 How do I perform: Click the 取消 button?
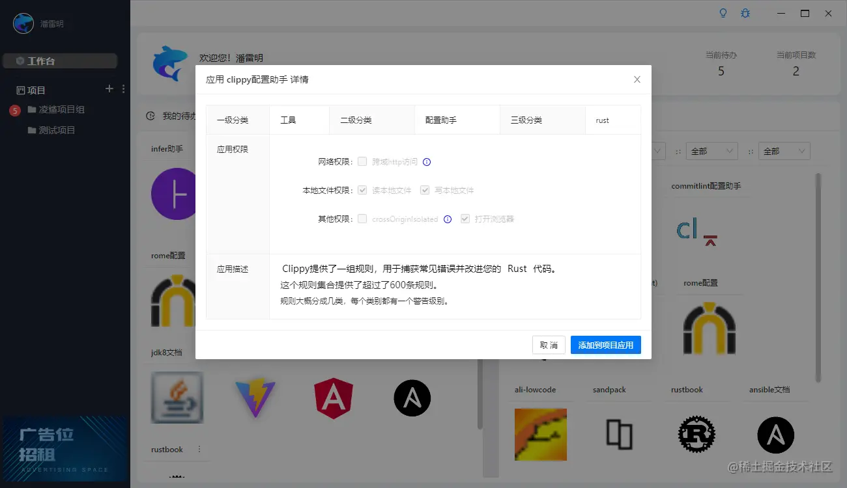click(549, 345)
